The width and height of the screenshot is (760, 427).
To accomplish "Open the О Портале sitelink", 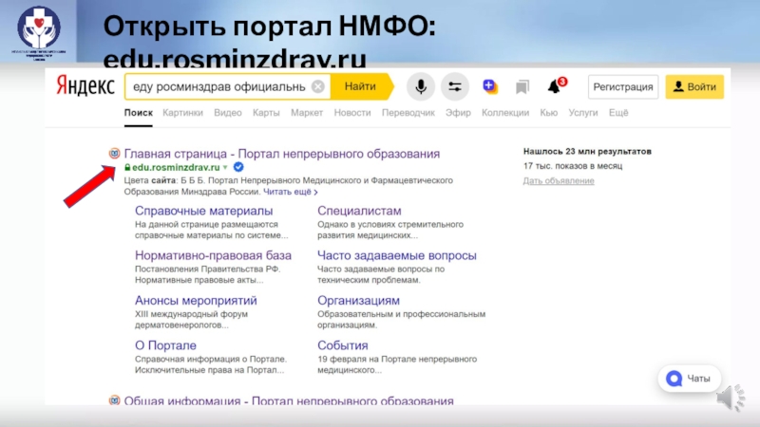I will coord(165,345).
